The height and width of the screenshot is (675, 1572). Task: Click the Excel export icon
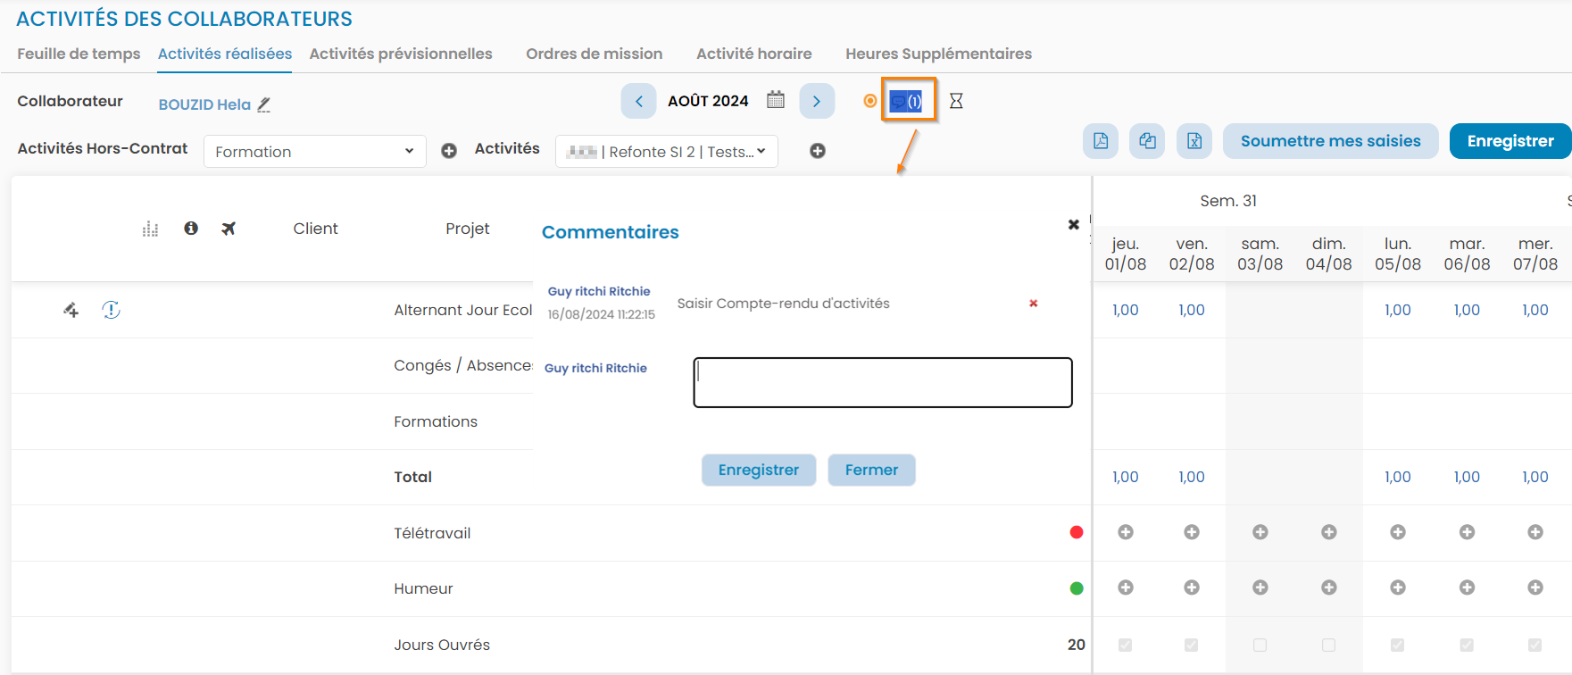[1194, 141]
